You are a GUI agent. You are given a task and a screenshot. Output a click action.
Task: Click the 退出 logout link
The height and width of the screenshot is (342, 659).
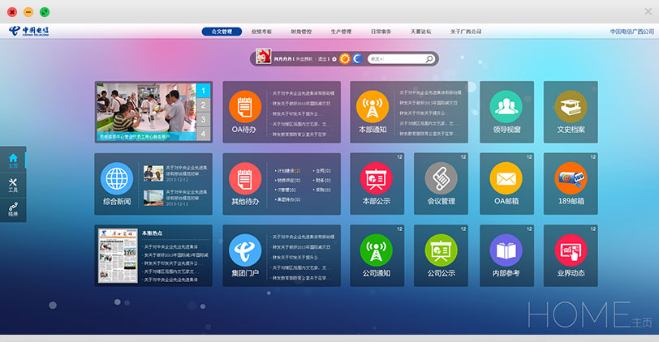coord(322,59)
